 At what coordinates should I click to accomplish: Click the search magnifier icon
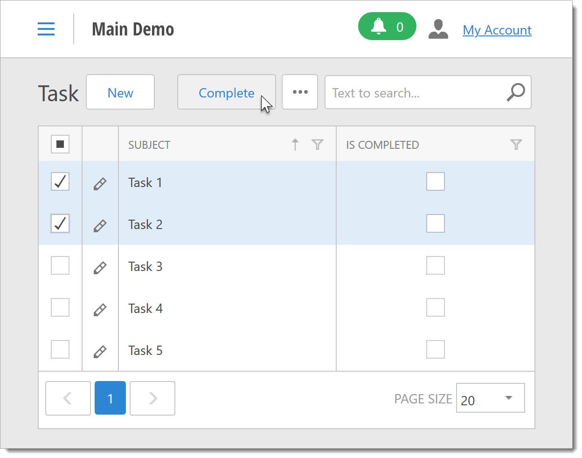515,92
